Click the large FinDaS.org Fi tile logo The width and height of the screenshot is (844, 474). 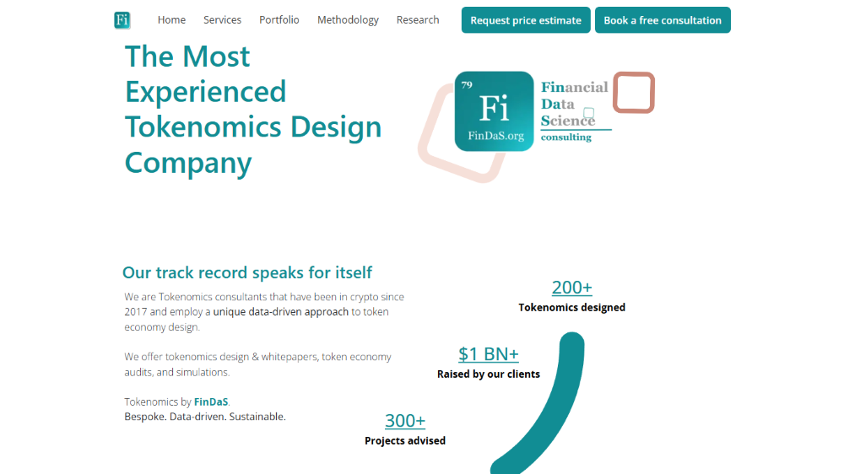pyautogui.click(x=494, y=111)
